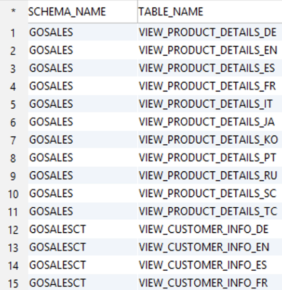
Task: Click the VIEW_PRODUCT_DETAILS_TC cell
Action: [210, 211]
